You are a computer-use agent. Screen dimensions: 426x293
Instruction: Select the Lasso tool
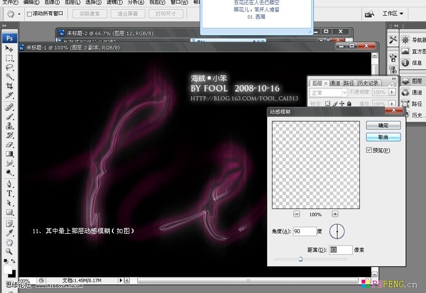point(9,67)
